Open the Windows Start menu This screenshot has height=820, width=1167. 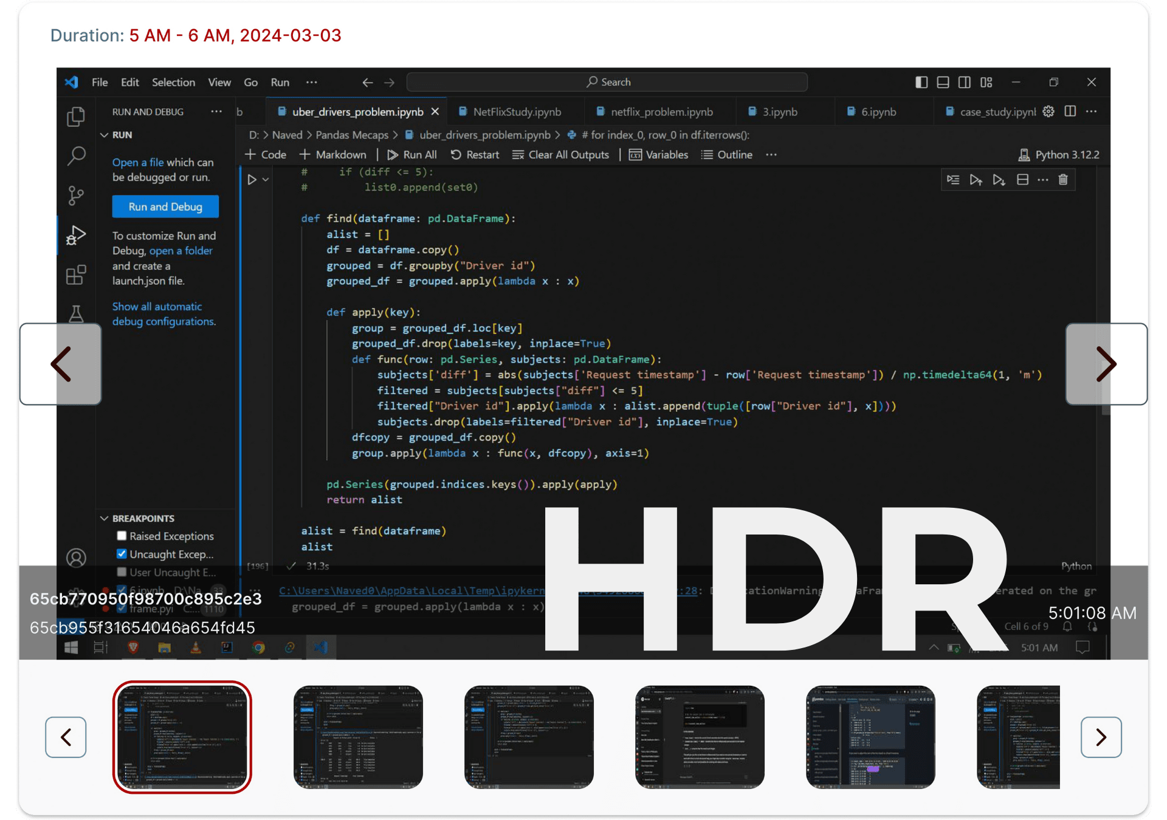pyautogui.click(x=71, y=647)
